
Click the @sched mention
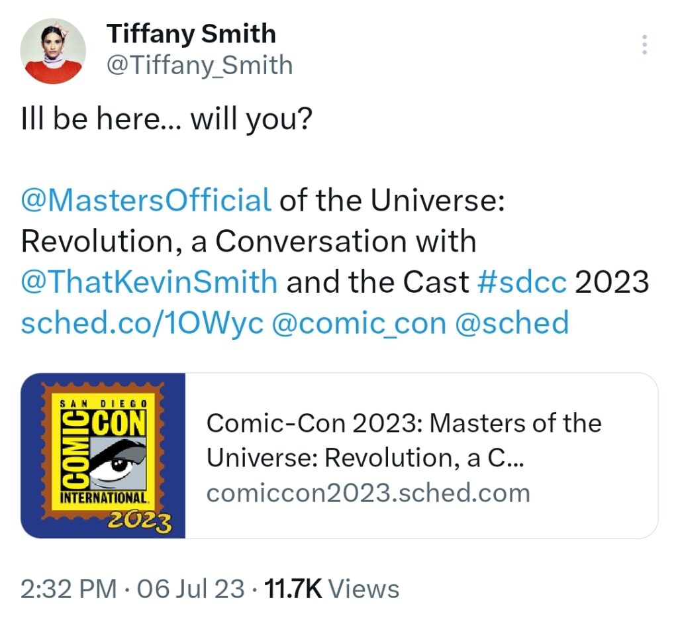(x=512, y=323)
